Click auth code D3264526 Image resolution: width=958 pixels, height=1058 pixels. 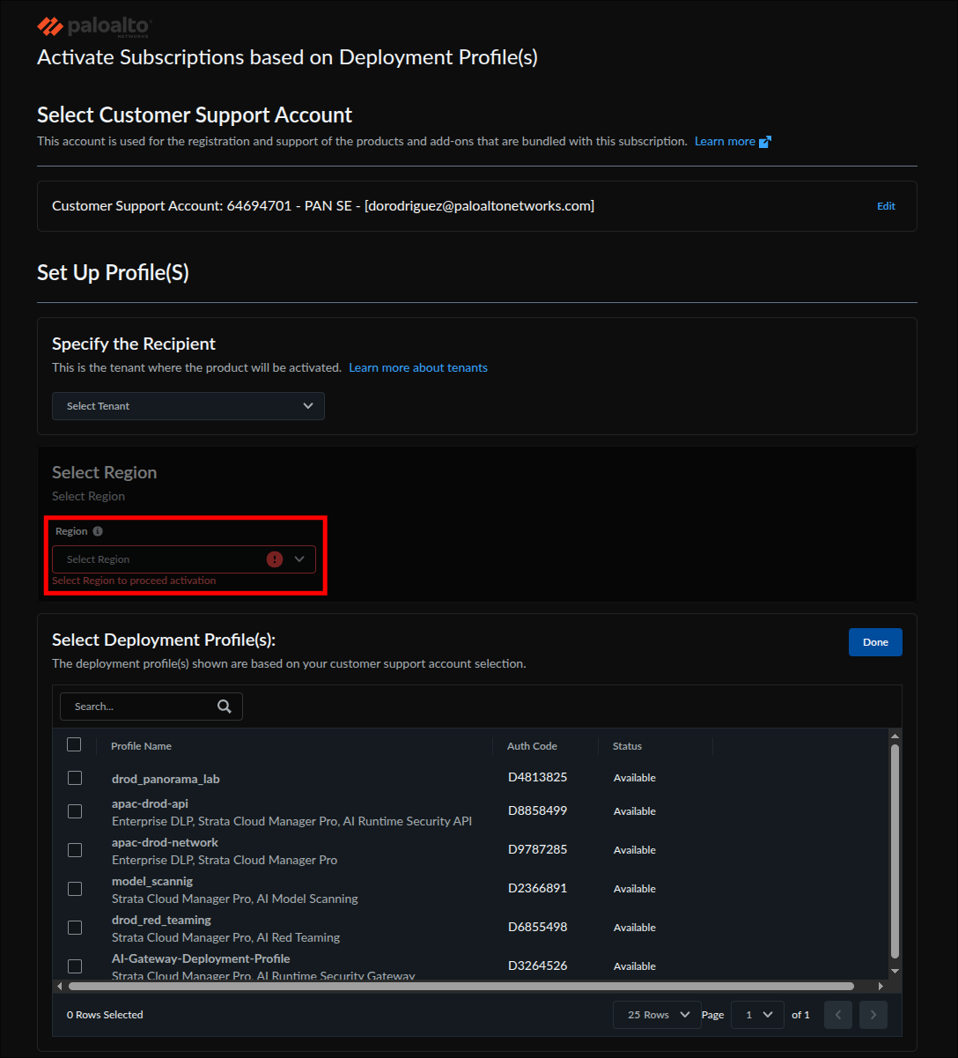(x=537, y=966)
